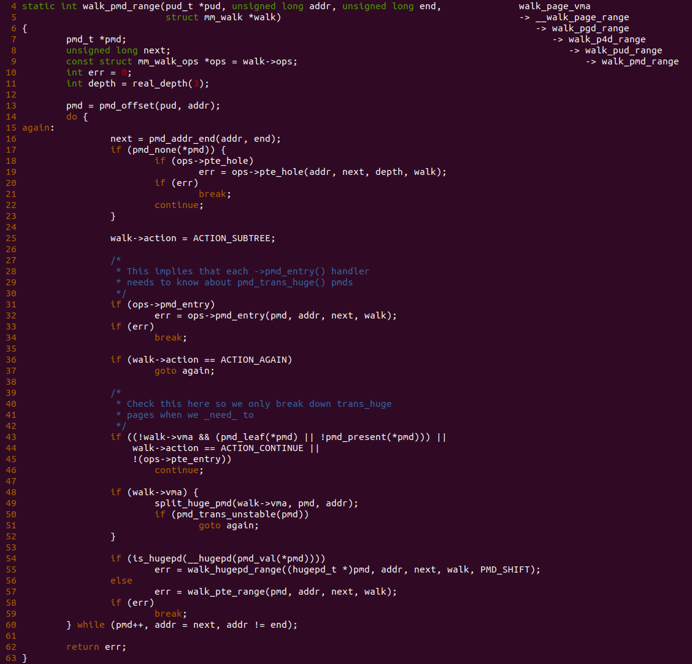The image size is (692, 664).
Task: Click walk_page_vma at top of call chain
Action: click(554, 6)
